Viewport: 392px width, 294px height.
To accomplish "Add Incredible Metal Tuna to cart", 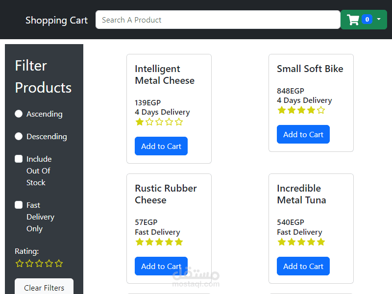I will pyautogui.click(x=303, y=266).
